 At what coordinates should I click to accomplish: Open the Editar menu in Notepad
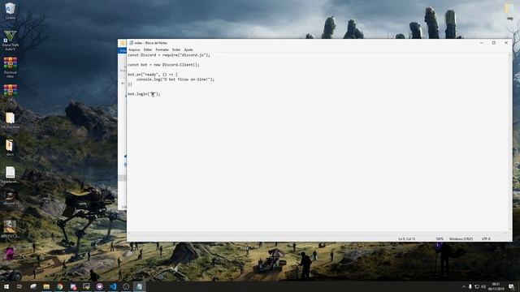click(148, 49)
